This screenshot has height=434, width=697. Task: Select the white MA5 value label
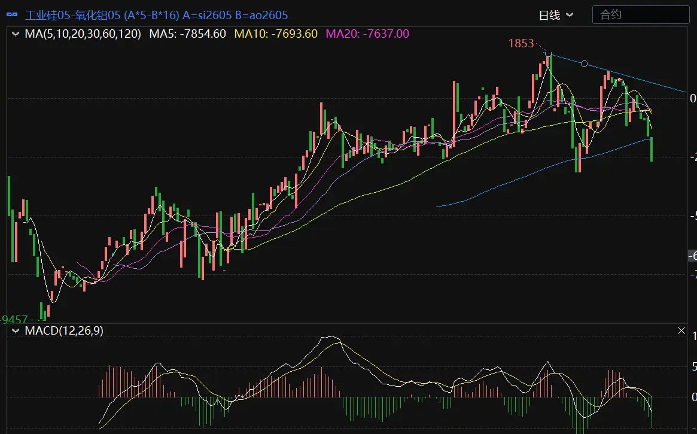[187, 34]
